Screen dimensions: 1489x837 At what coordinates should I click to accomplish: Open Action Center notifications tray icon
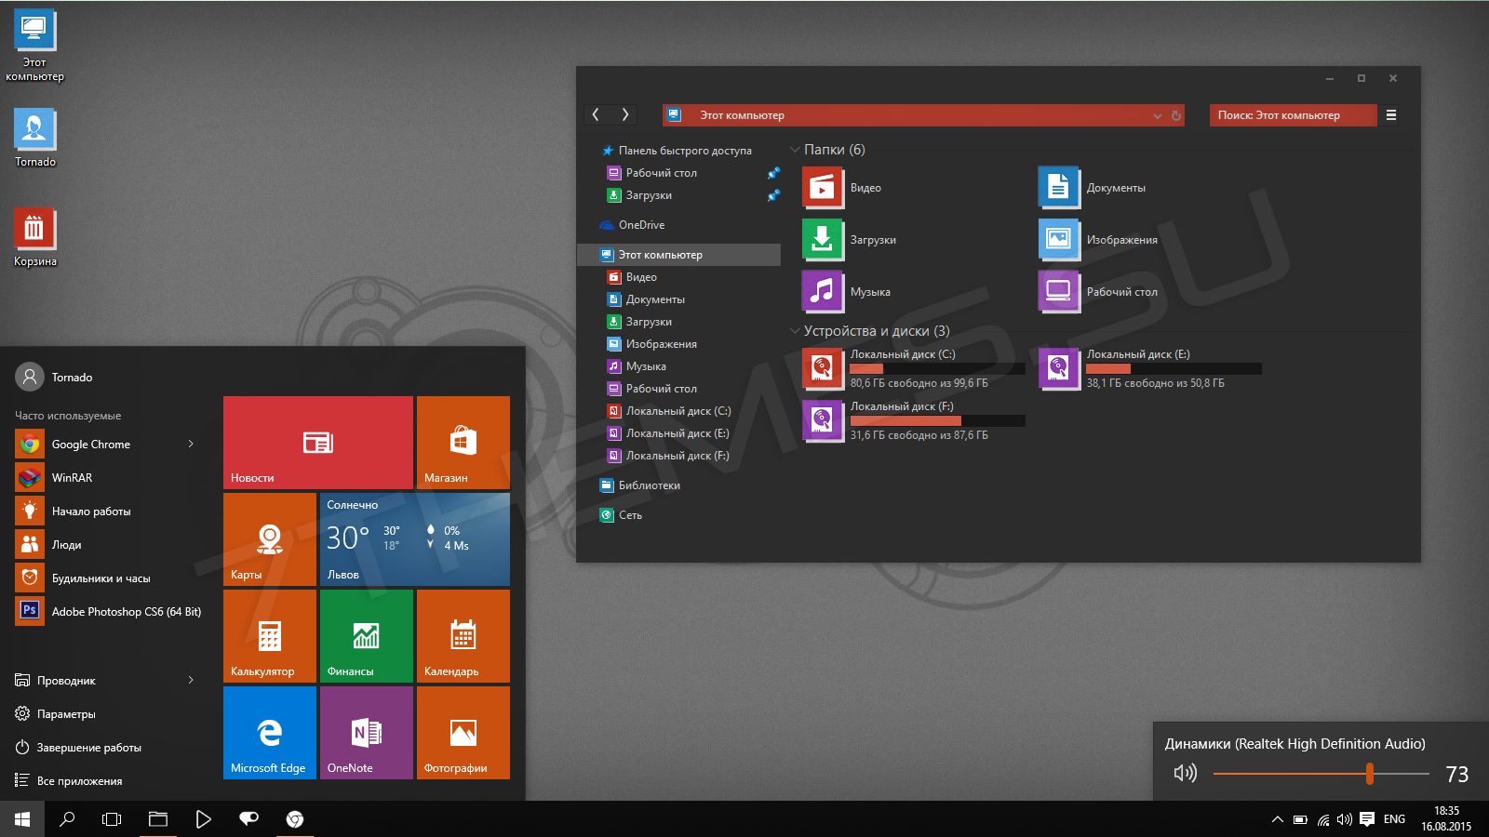coord(1367,819)
